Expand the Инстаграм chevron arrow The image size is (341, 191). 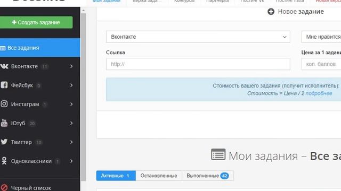pos(71,104)
